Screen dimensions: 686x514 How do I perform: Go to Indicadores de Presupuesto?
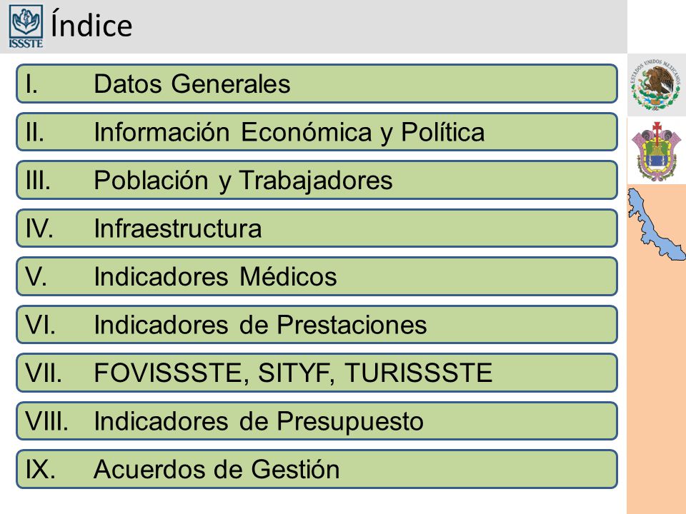(317, 421)
